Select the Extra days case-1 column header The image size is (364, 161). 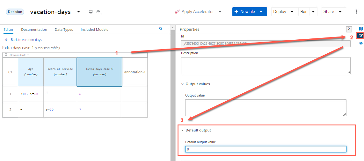click(99, 72)
